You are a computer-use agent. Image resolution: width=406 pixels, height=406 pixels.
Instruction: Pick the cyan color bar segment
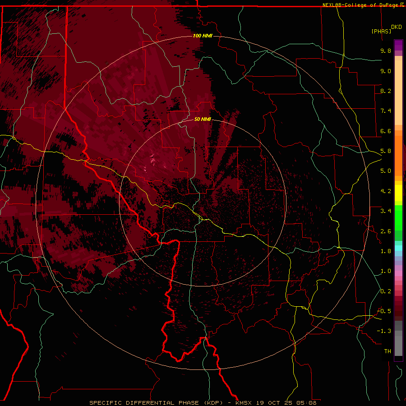(x=398, y=248)
